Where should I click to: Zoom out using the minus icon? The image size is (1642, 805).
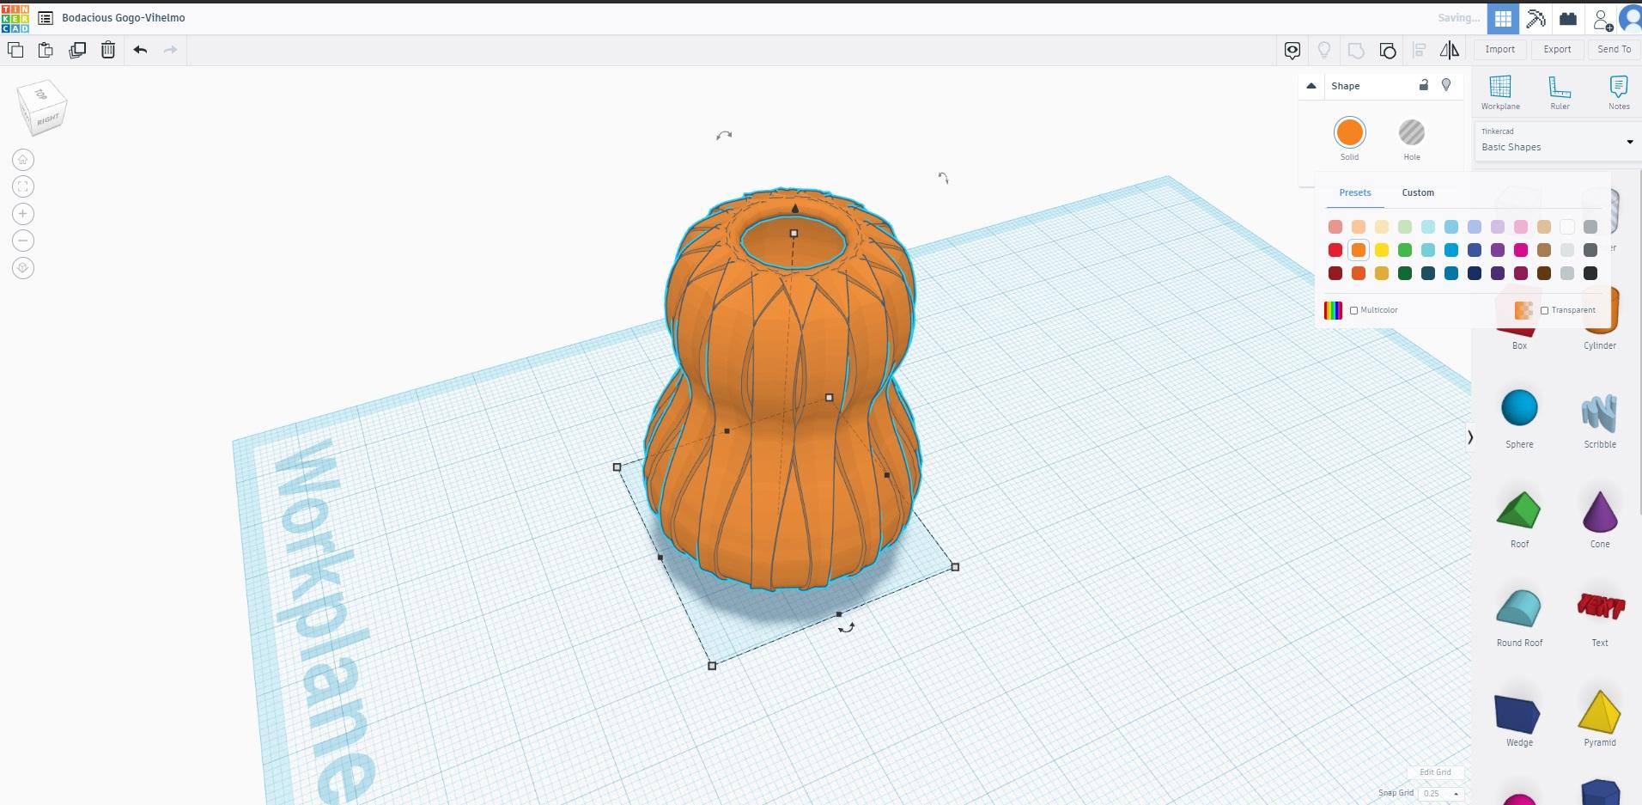[x=23, y=241]
